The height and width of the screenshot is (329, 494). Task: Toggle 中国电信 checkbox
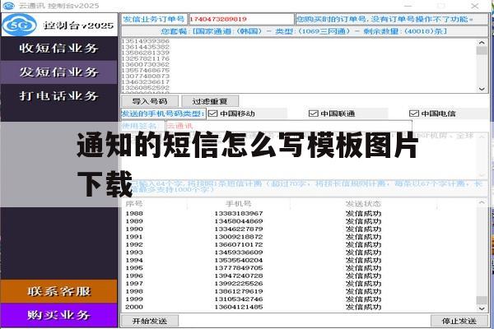click(413, 114)
